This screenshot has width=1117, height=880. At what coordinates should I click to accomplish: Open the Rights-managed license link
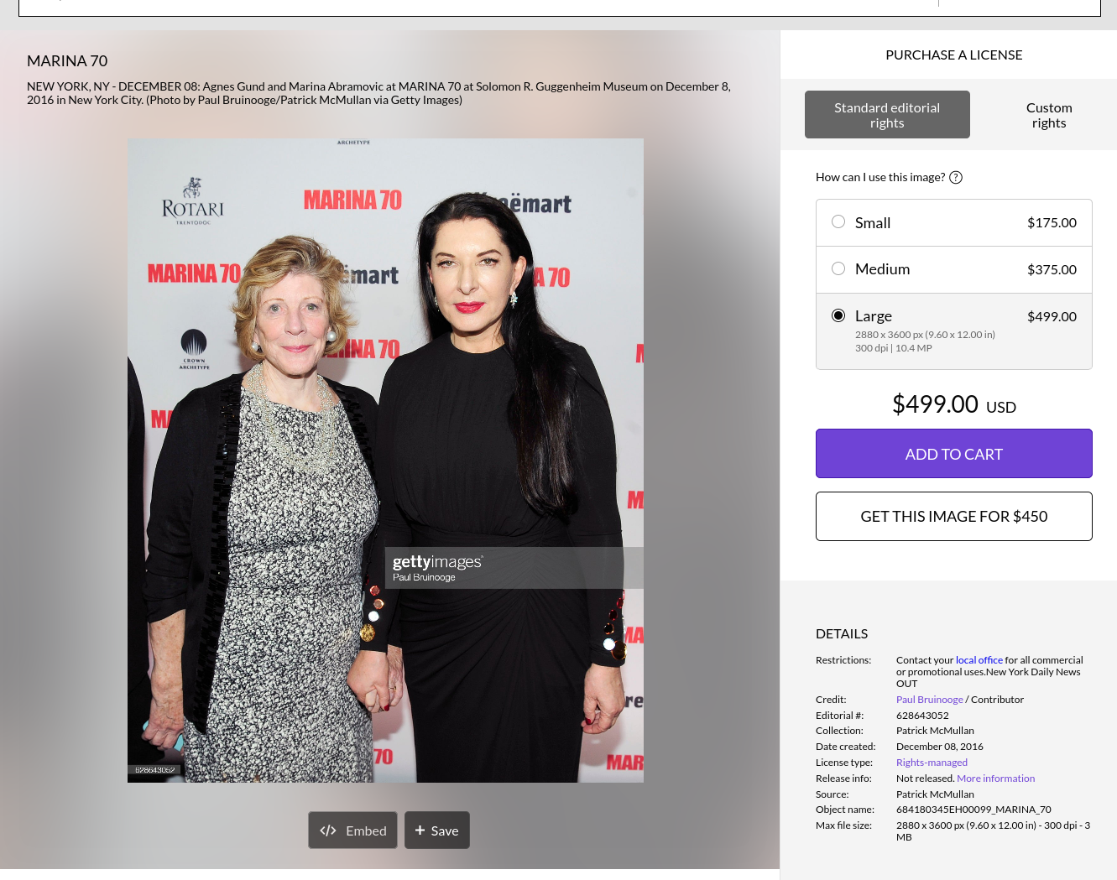[x=932, y=763]
